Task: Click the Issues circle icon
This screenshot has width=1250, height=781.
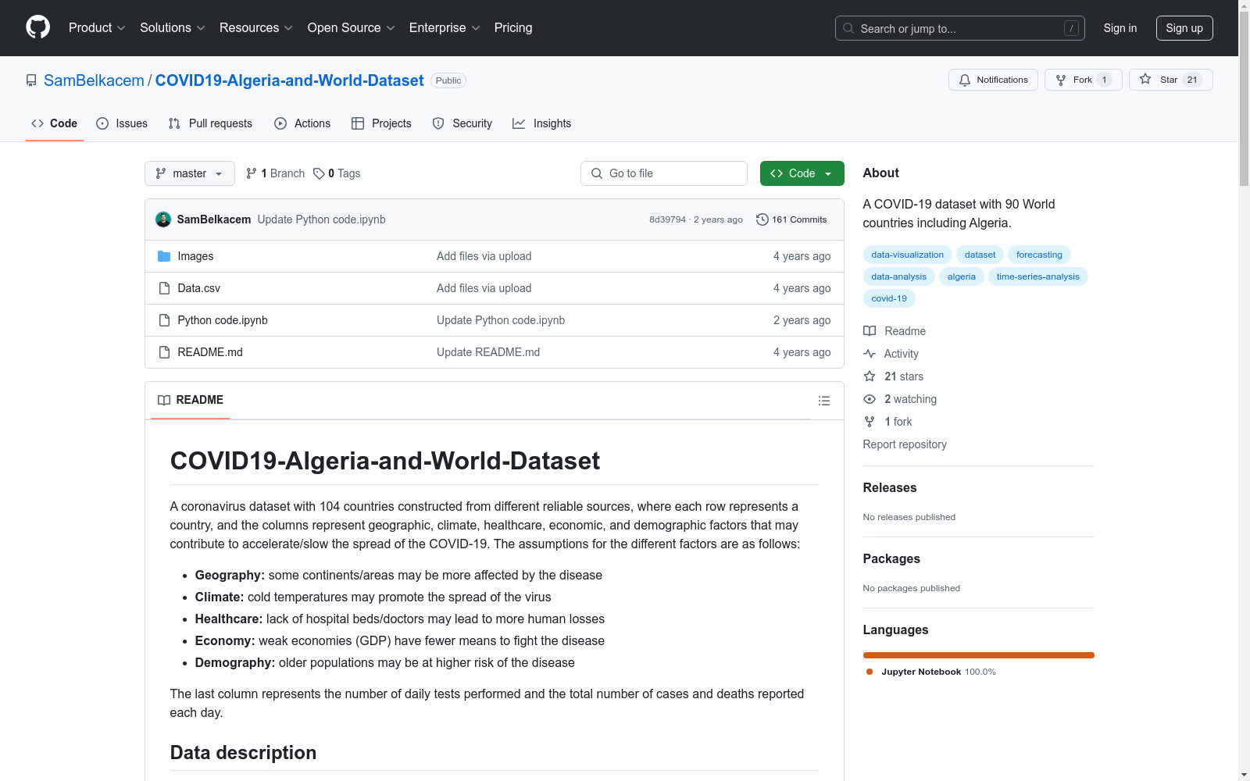Action: click(x=102, y=123)
